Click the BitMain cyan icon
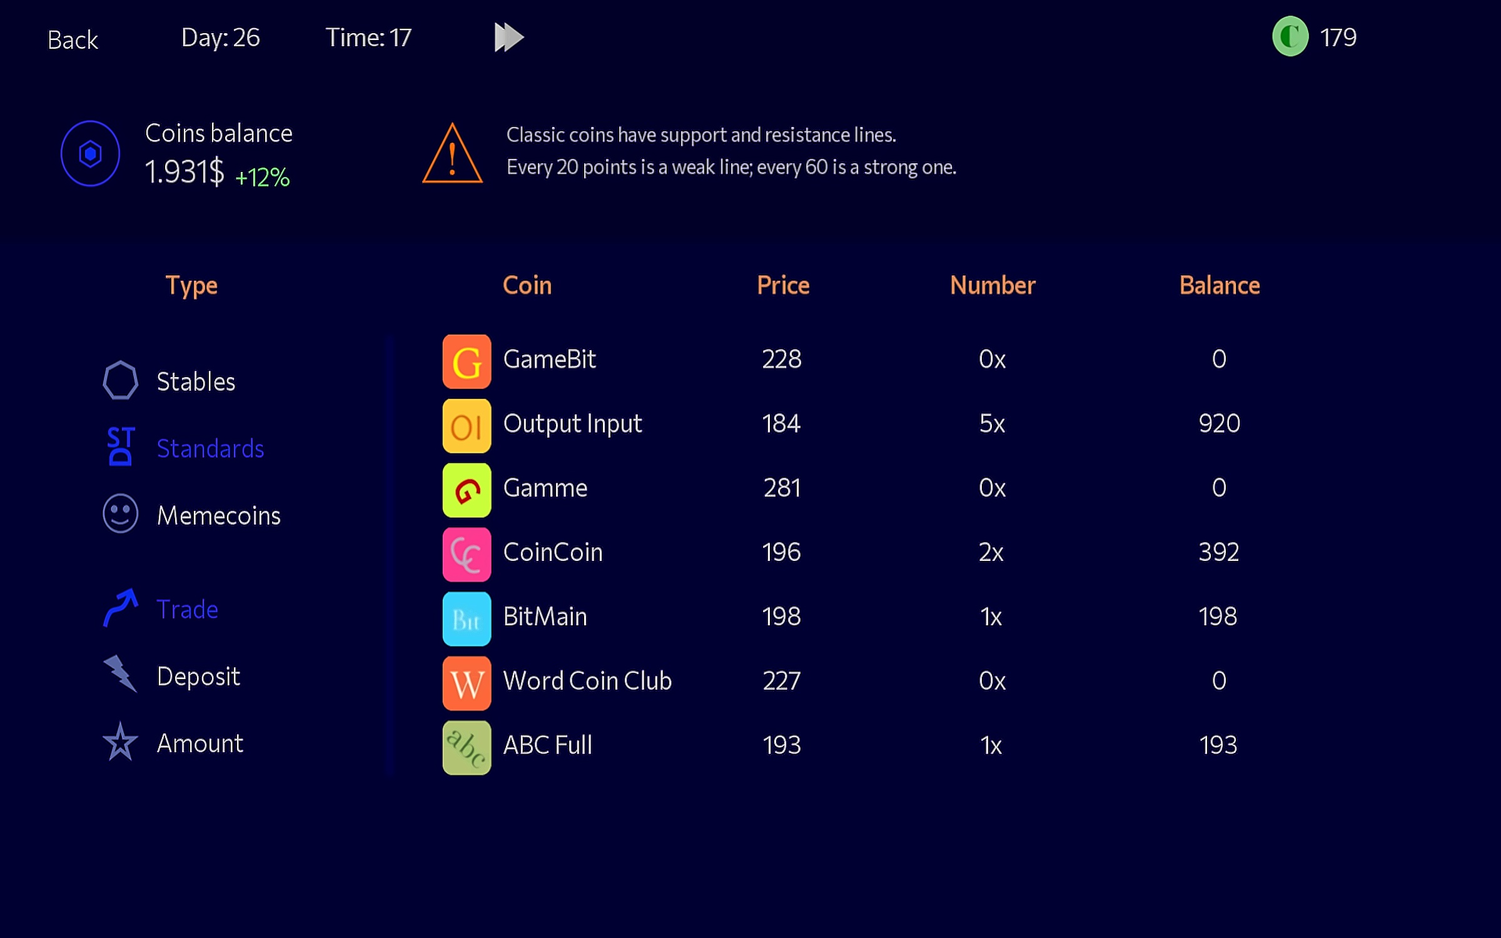This screenshot has height=938, width=1501. (x=467, y=619)
